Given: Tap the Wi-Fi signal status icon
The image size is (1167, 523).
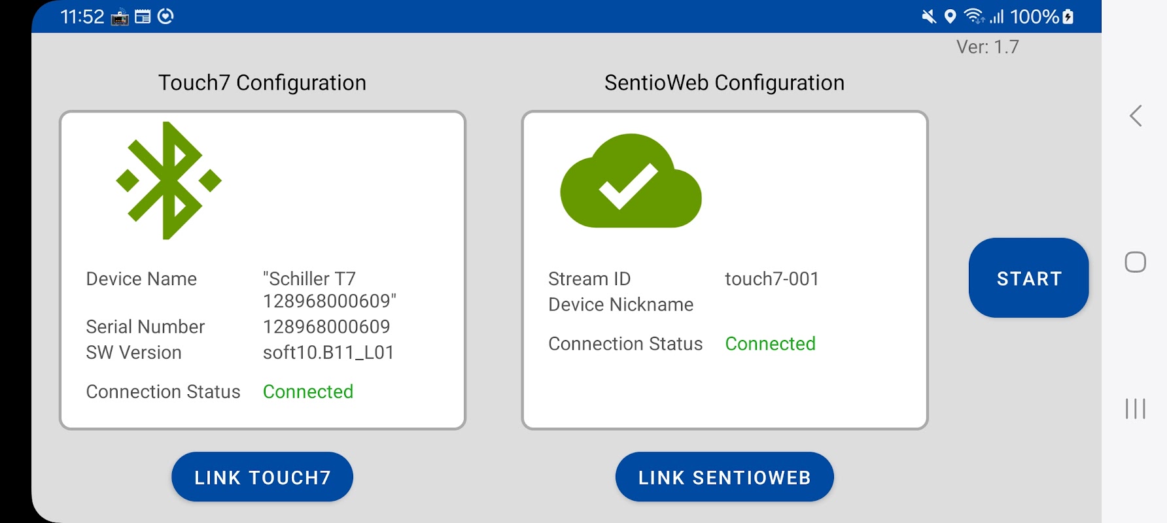Looking at the screenshot, I should (x=974, y=16).
